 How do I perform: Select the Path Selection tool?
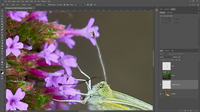tap(2, 57)
